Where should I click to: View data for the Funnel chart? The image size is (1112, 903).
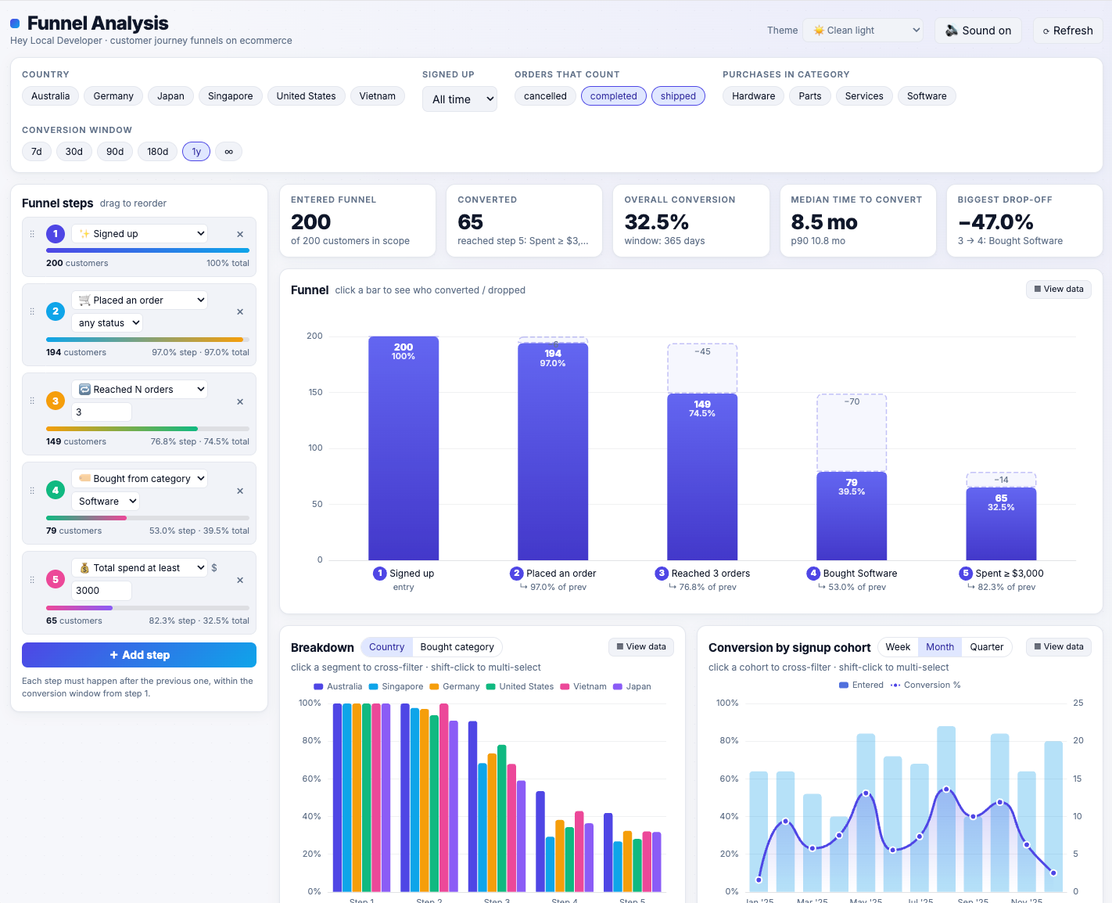click(1059, 290)
